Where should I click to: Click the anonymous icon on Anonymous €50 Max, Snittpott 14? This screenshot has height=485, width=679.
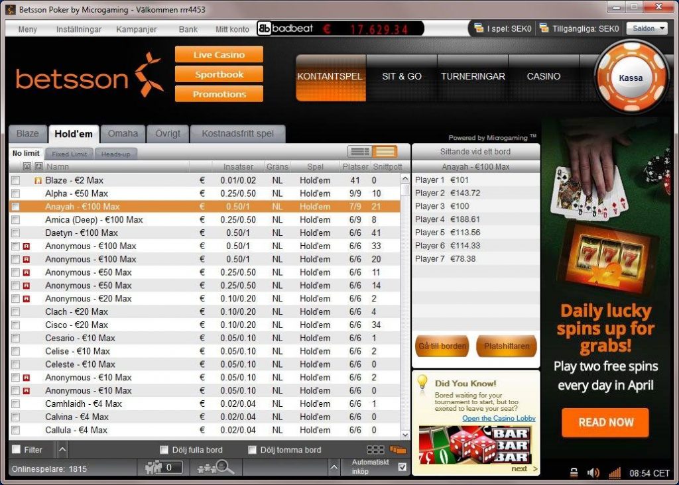tap(27, 286)
